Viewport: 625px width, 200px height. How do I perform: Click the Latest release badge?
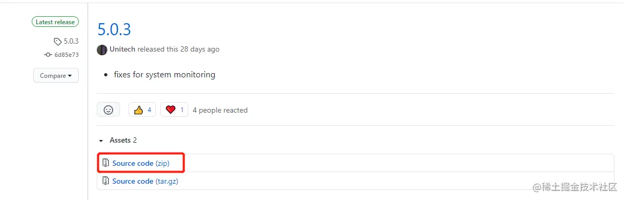pos(56,22)
